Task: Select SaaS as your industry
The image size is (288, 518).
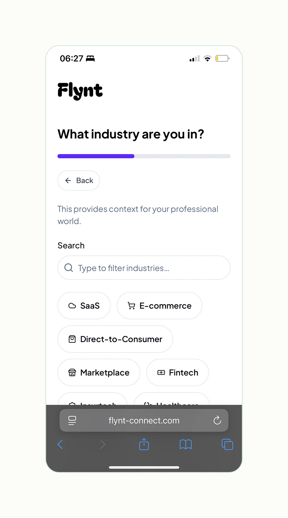Action: tap(84, 305)
